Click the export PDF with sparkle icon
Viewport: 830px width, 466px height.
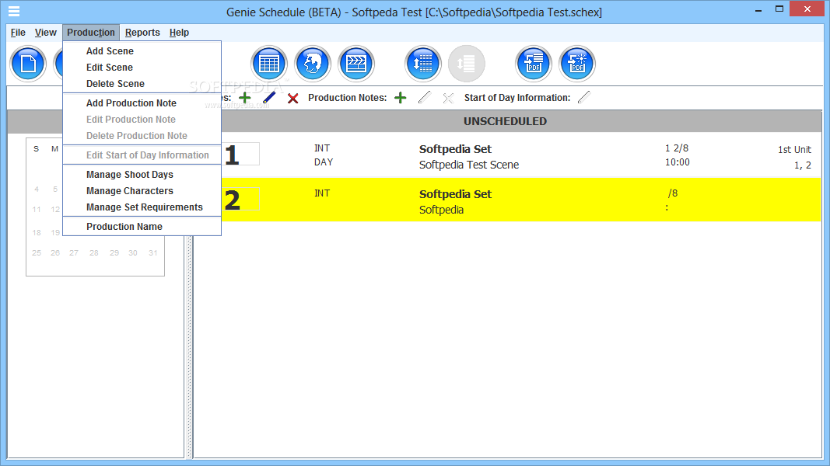[577, 64]
